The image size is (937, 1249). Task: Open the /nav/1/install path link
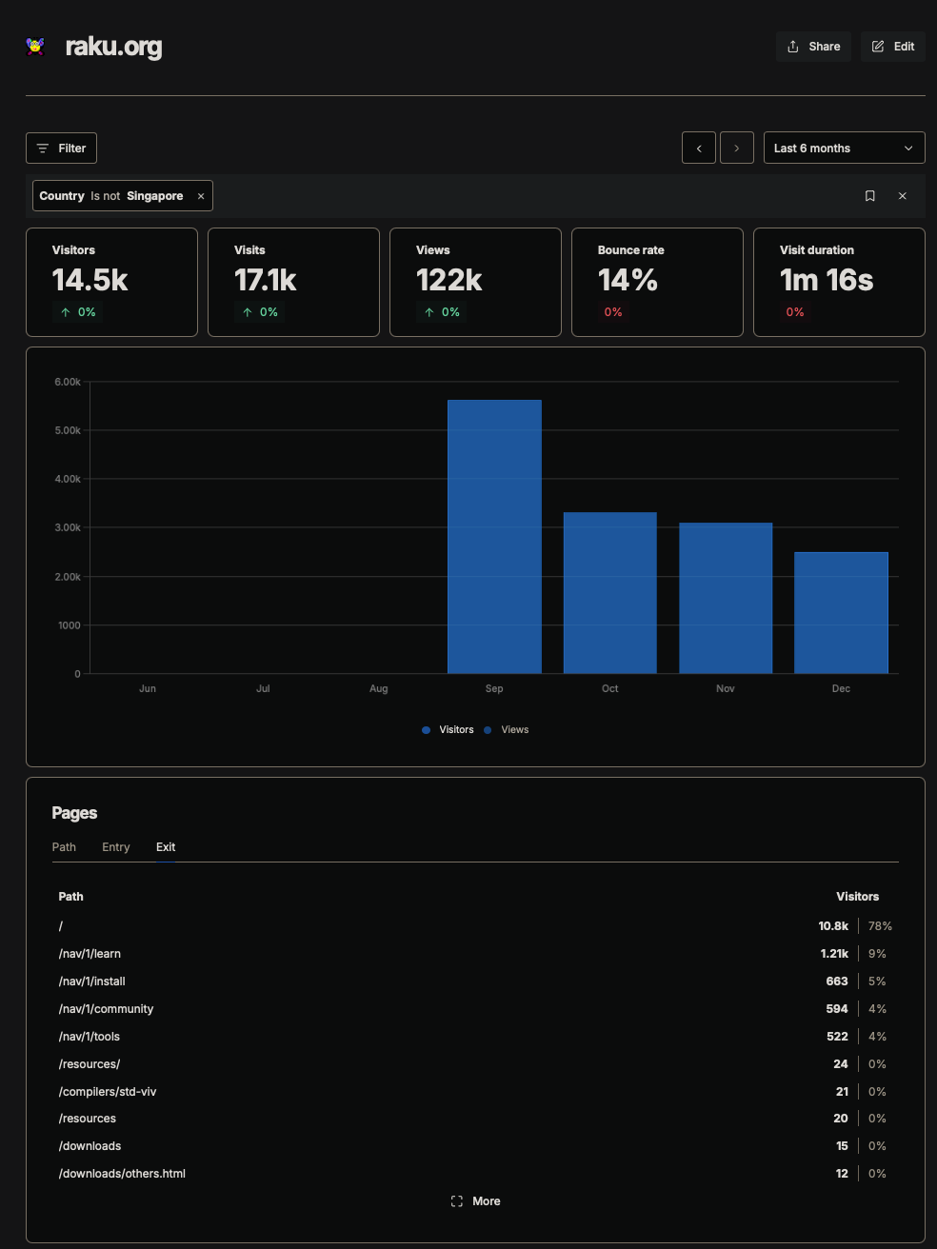coord(92,981)
